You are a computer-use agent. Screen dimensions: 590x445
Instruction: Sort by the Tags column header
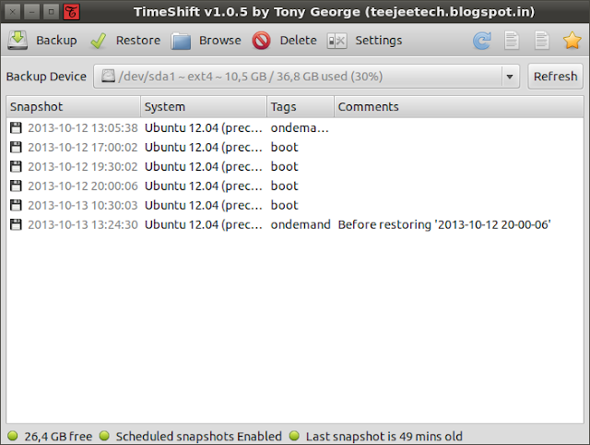click(x=301, y=107)
